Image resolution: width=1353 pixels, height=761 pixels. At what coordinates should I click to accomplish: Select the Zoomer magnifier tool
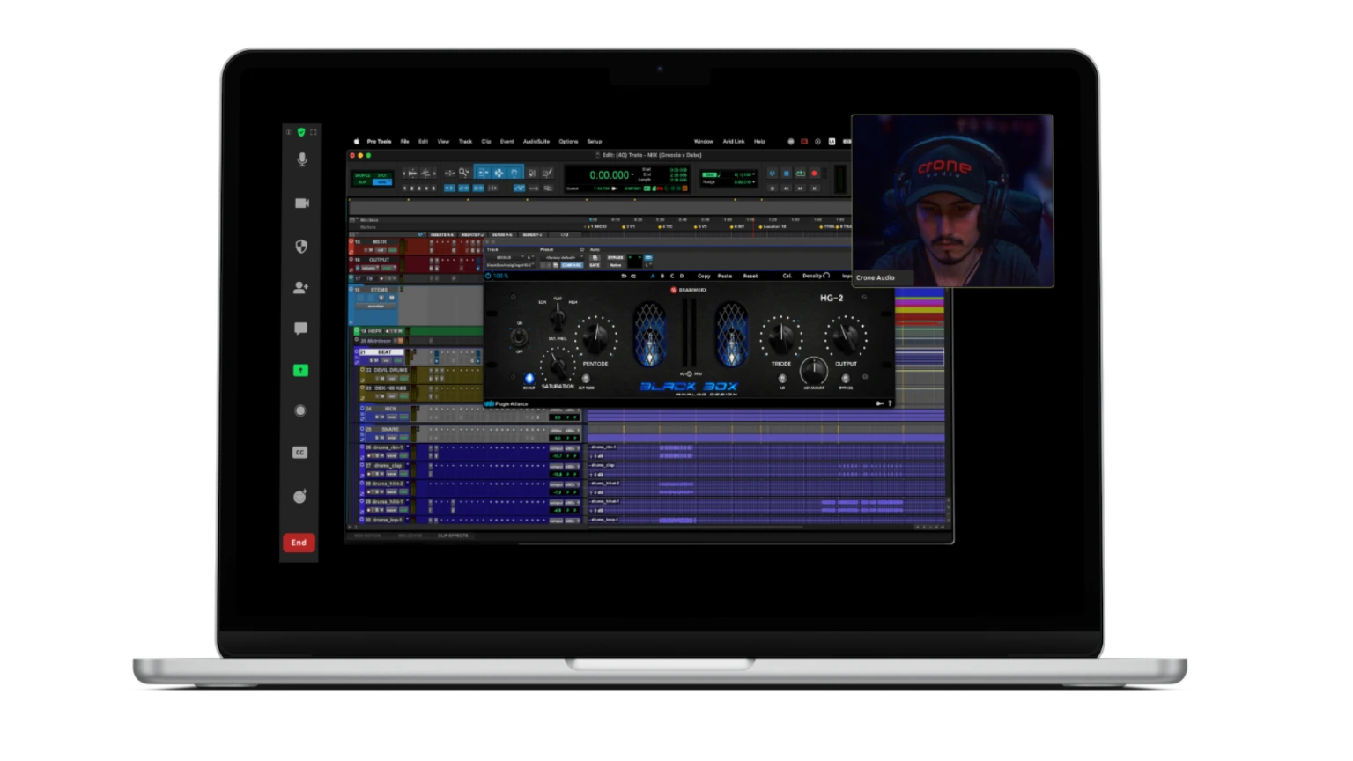pyautogui.click(x=463, y=173)
